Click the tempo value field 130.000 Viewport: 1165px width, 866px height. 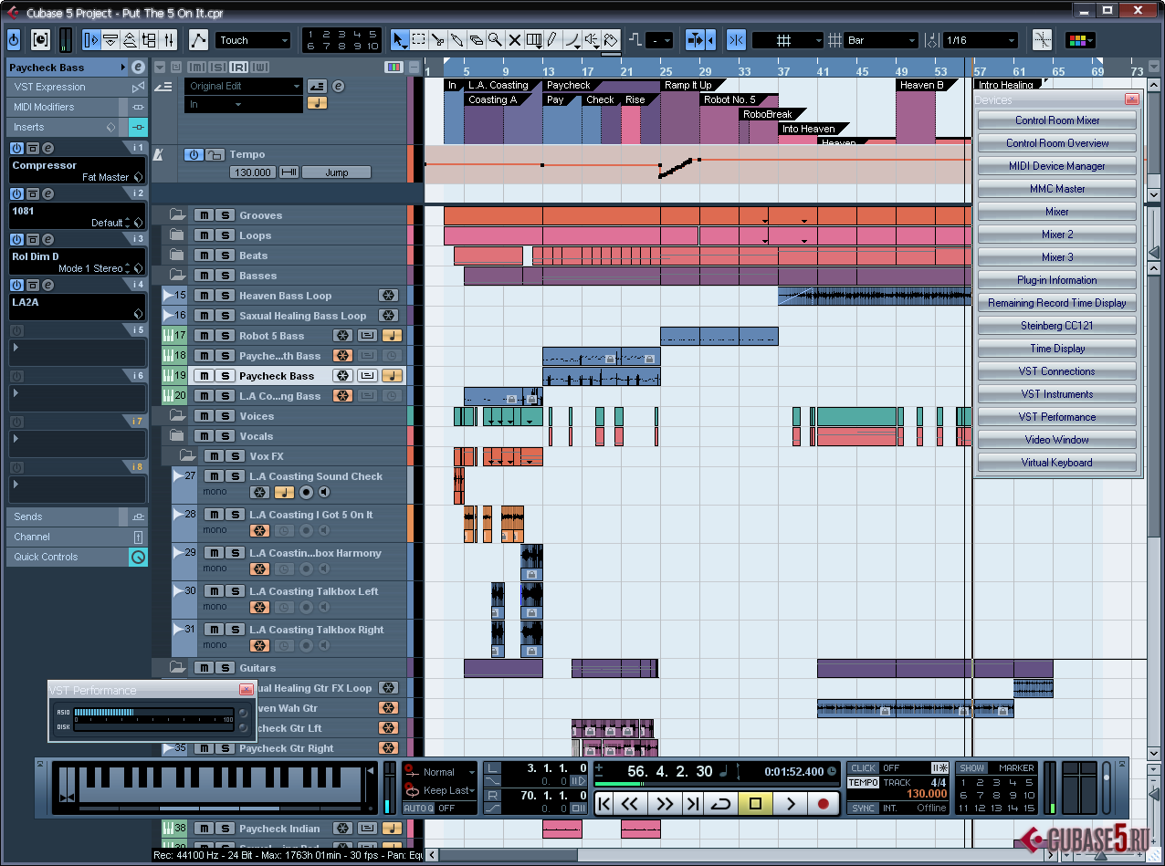[252, 172]
